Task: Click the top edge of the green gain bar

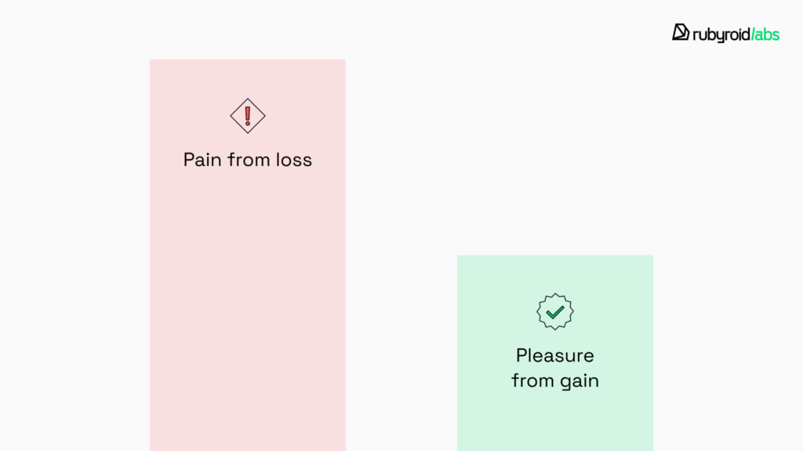Action: (555, 256)
